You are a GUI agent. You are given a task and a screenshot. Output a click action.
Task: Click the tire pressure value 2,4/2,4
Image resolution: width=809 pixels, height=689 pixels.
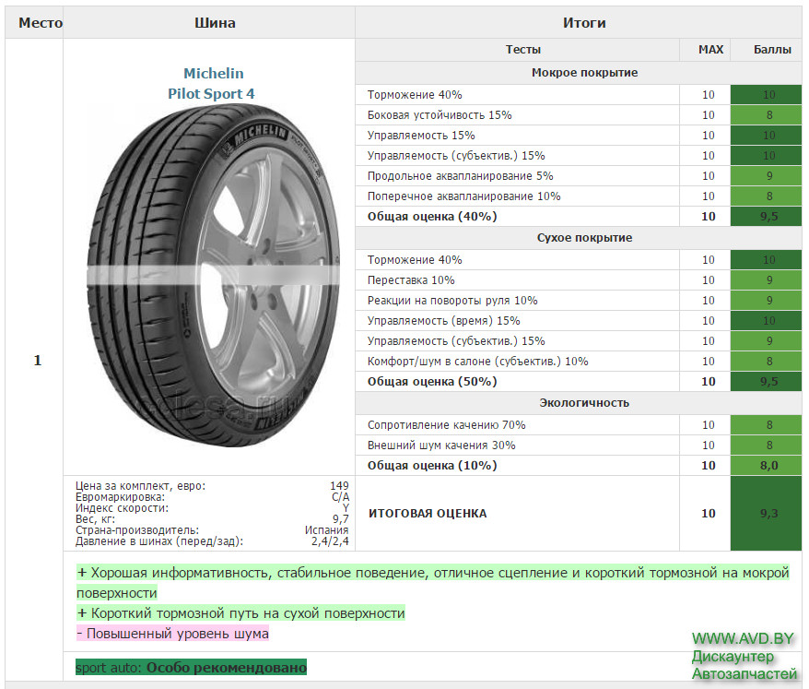(330, 541)
